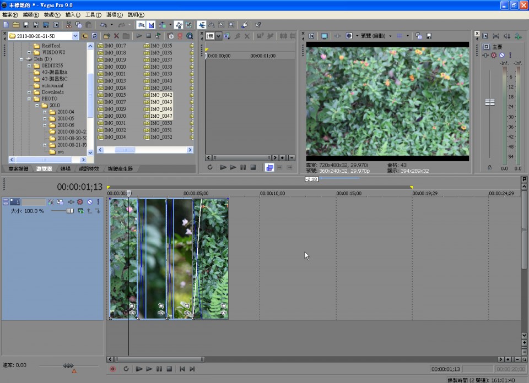Click the Cut scissors icon in toolbar
The image size is (529, 383).
tap(68, 25)
